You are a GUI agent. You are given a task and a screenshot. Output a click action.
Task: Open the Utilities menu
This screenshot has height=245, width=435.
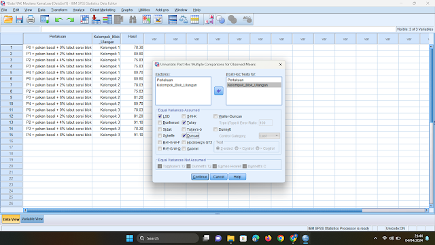[x=144, y=10]
